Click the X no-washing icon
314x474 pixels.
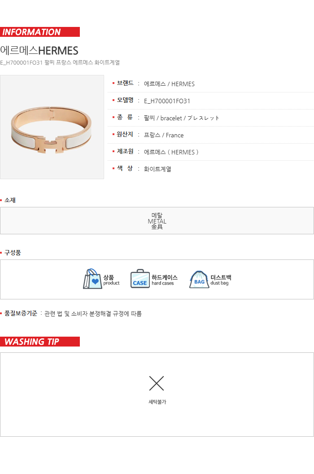[157, 383]
